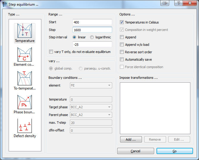Check vary T only option
Viewport: 199px width, 160px height.
click(x=51, y=52)
